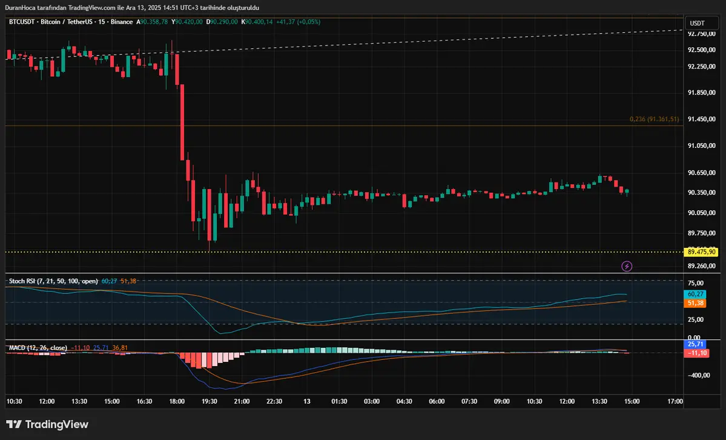Click the 07:30 time axis label
726x440 pixels.
click(x=469, y=401)
